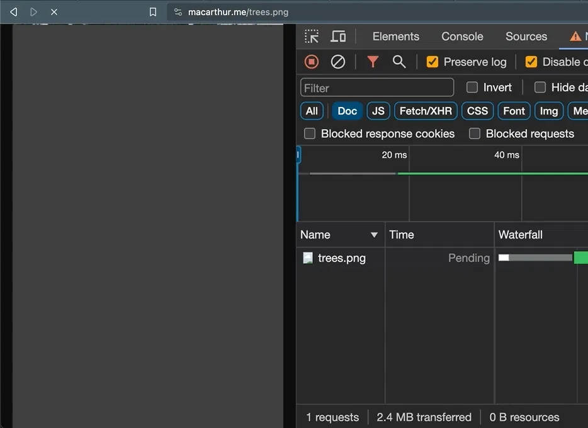The width and height of the screenshot is (588, 428).
Task: Toggle the device toolbar icon
Action: click(x=338, y=37)
